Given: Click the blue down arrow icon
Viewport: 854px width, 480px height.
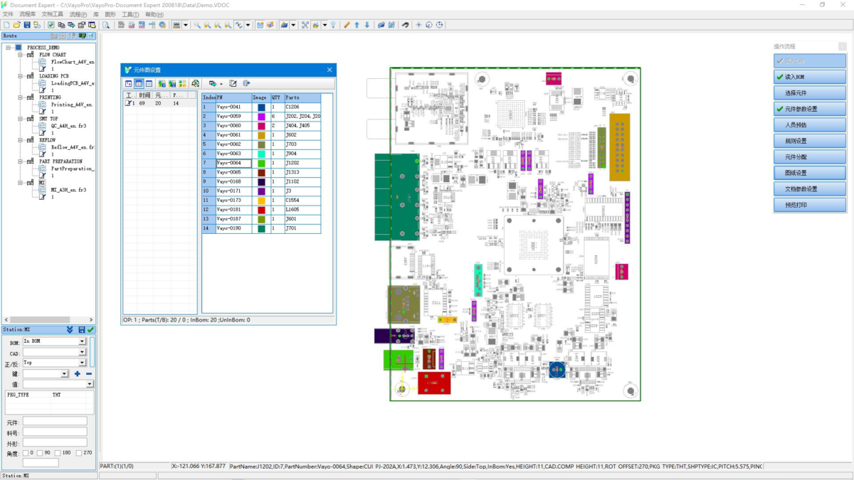Looking at the screenshot, I should 367,25.
